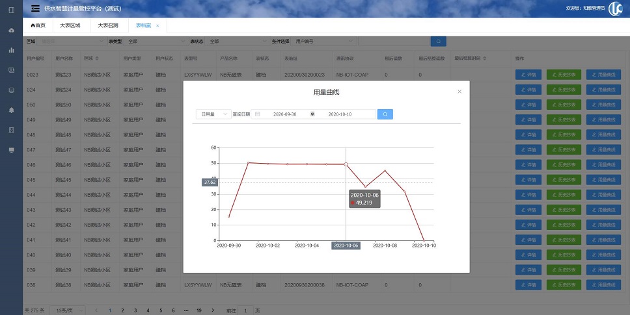Image resolution: width=630 pixels, height=315 pixels.
Task: Go to page 19 in pagination
Action: click(199, 310)
